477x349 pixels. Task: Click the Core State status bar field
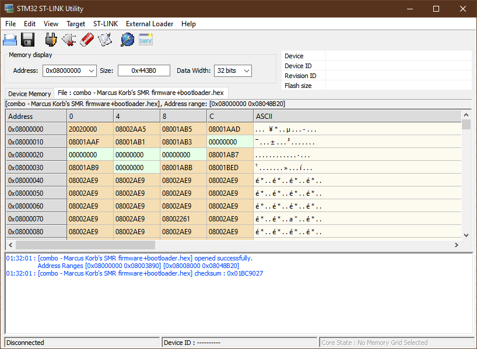click(397, 343)
